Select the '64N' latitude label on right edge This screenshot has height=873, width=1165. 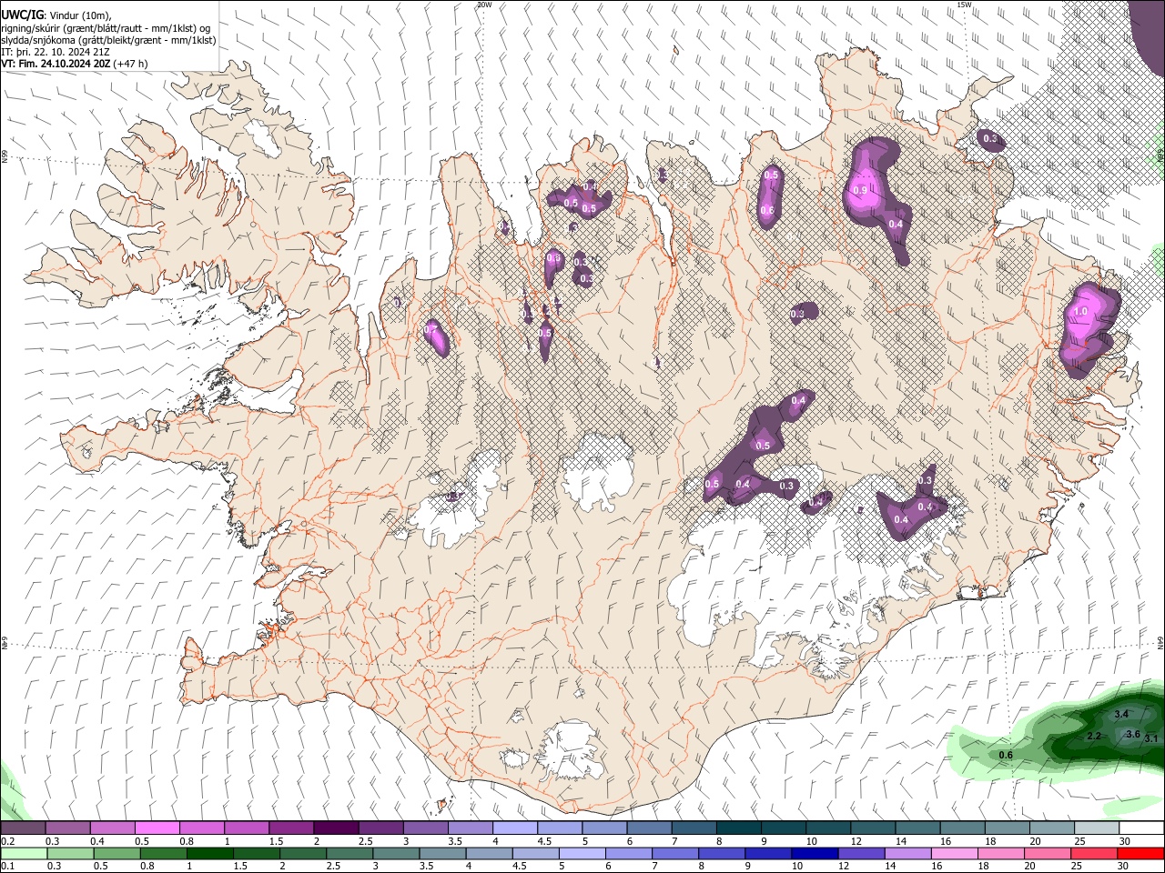click(x=1160, y=642)
